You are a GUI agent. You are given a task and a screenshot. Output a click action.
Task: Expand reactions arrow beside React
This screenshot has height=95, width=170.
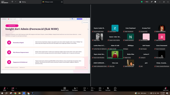[95, 88]
